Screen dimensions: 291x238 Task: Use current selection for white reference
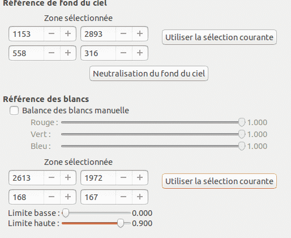pos(219,181)
